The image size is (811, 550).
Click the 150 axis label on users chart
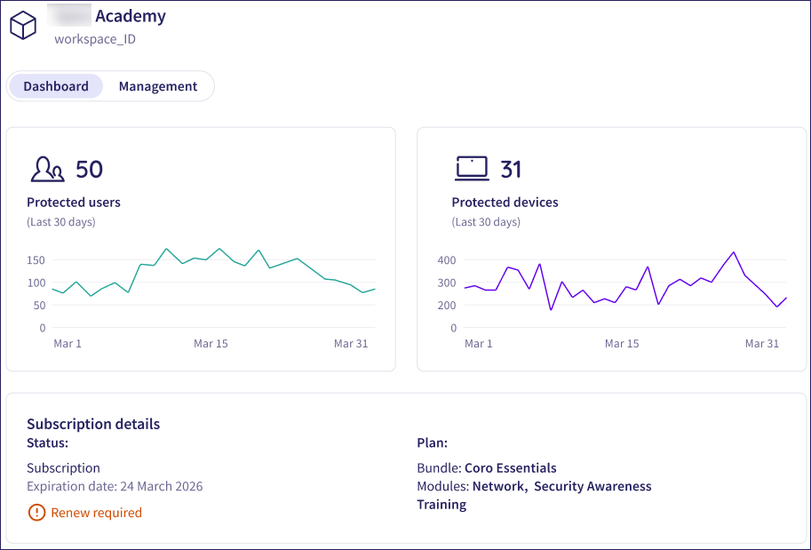pyautogui.click(x=36, y=260)
